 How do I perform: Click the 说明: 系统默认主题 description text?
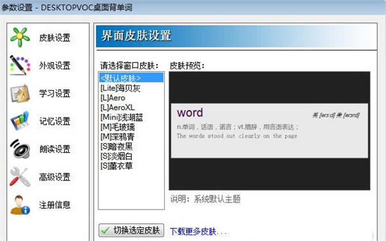205,199
